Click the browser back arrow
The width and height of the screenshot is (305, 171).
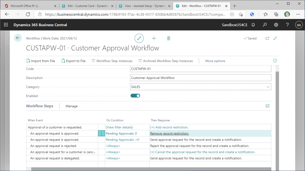pos(7,14)
